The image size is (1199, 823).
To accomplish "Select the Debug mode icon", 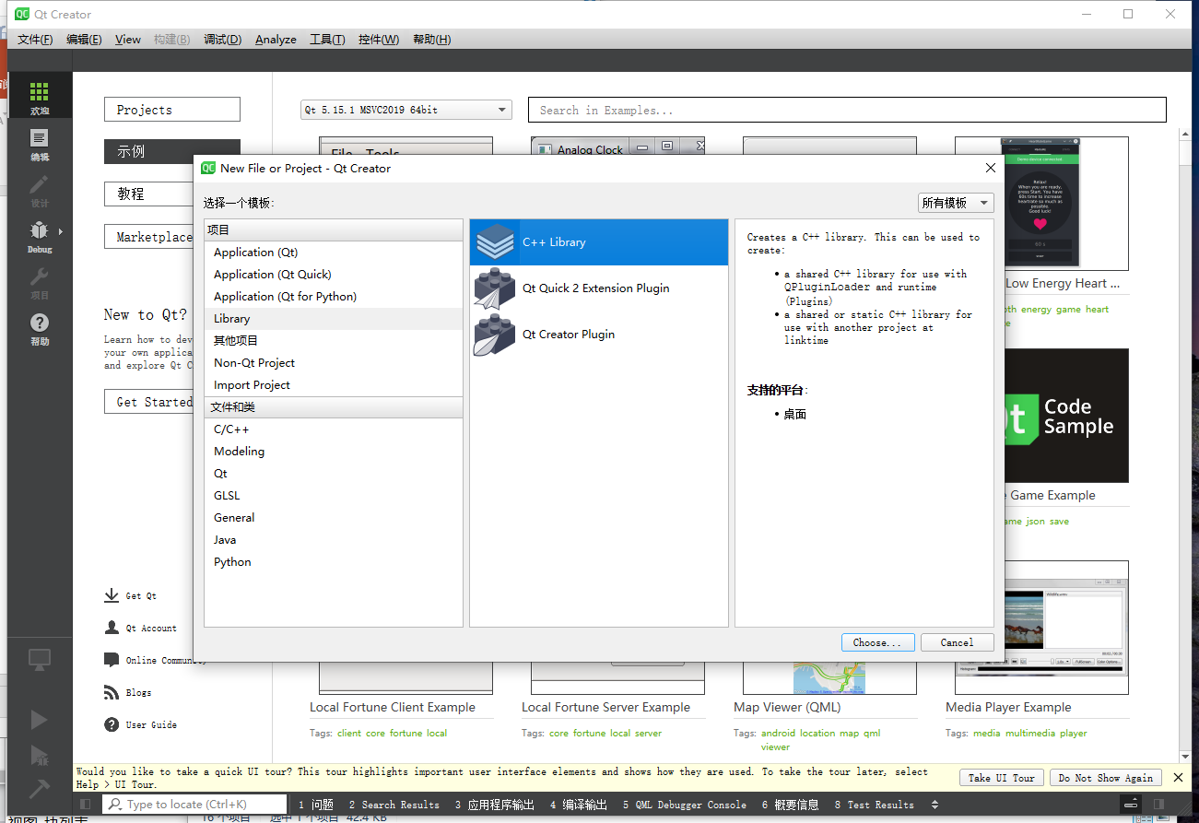I will tap(39, 232).
